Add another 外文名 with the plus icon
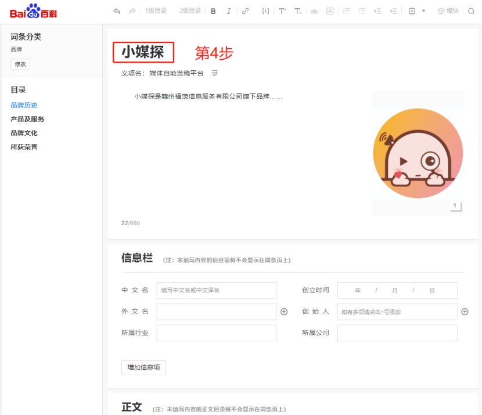Image resolution: width=482 pixels, height=415 pixels. click(284, 312)
